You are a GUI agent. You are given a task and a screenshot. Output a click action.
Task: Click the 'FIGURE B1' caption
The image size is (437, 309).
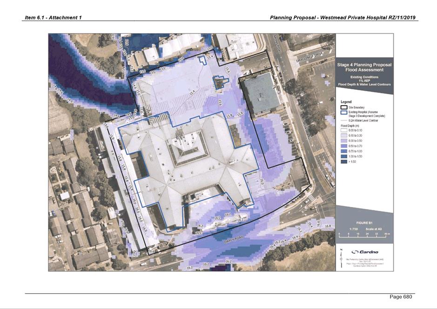click(x=364, y=223)
